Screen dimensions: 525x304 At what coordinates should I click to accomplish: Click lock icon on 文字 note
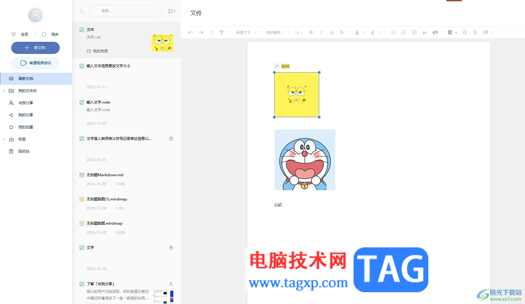click(171, 248)
